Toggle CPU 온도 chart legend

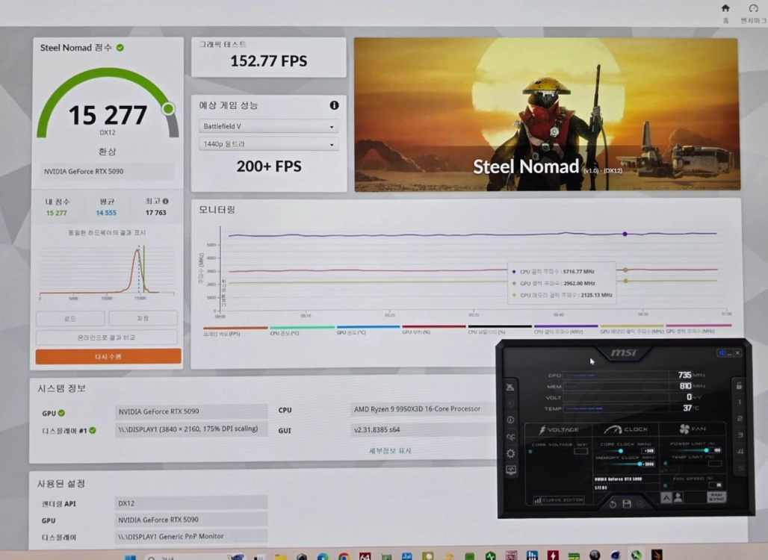click(302, 331)
